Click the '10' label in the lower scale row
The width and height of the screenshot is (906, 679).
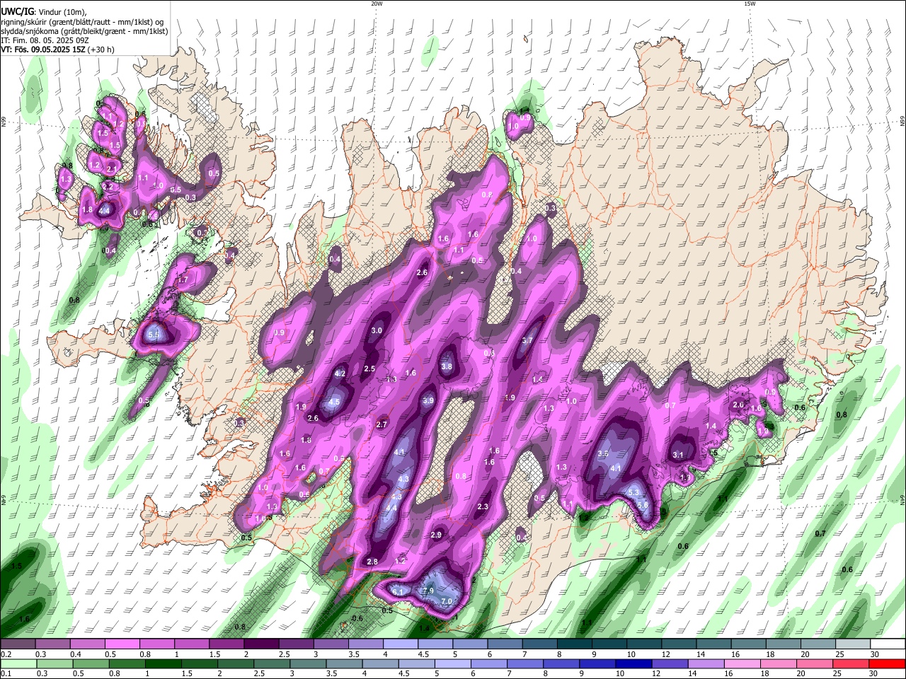[x=619, y=675]
